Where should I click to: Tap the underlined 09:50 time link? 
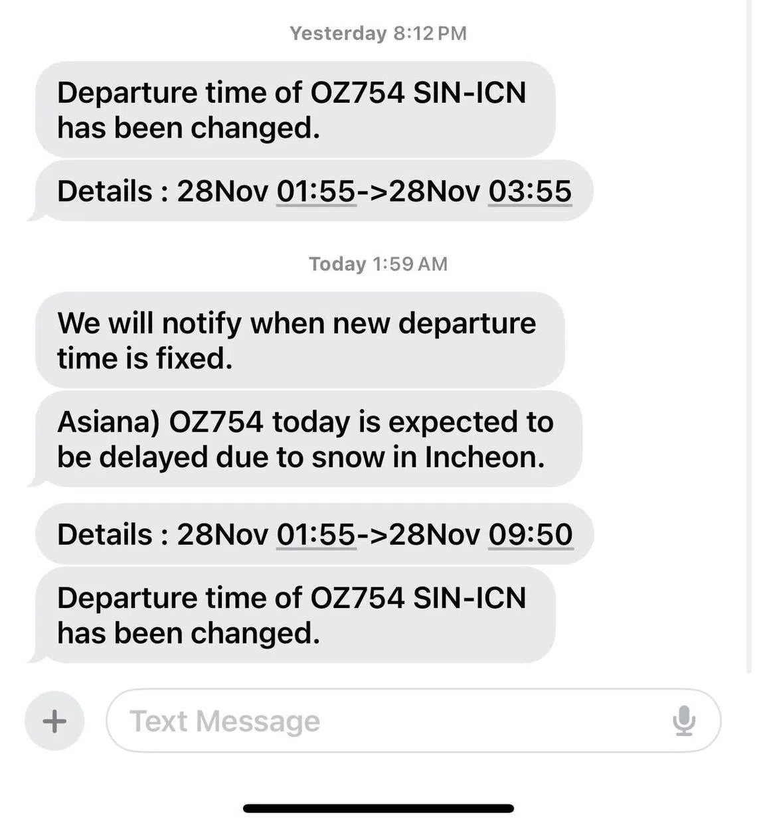point(531,535)
